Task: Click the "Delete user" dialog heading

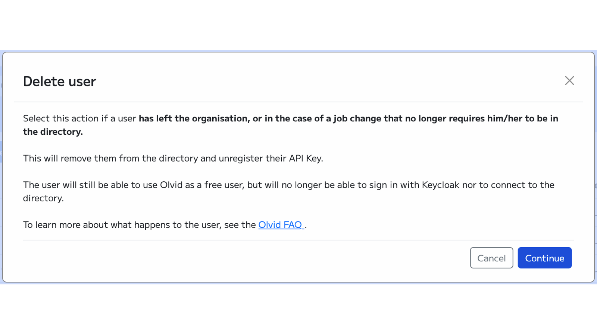Action: [60, 82]
